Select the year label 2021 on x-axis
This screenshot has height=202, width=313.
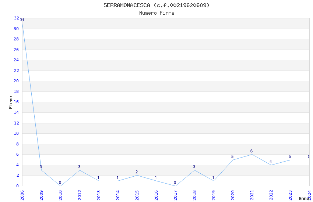coord(252,195)
